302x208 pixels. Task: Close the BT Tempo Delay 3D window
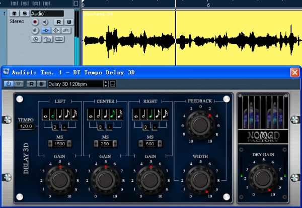294,73
